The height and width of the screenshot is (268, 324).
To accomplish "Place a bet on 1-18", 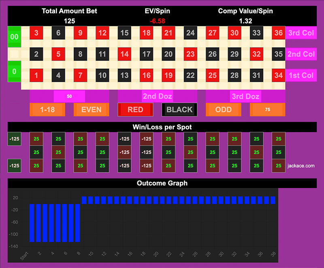I will [47, 110].
